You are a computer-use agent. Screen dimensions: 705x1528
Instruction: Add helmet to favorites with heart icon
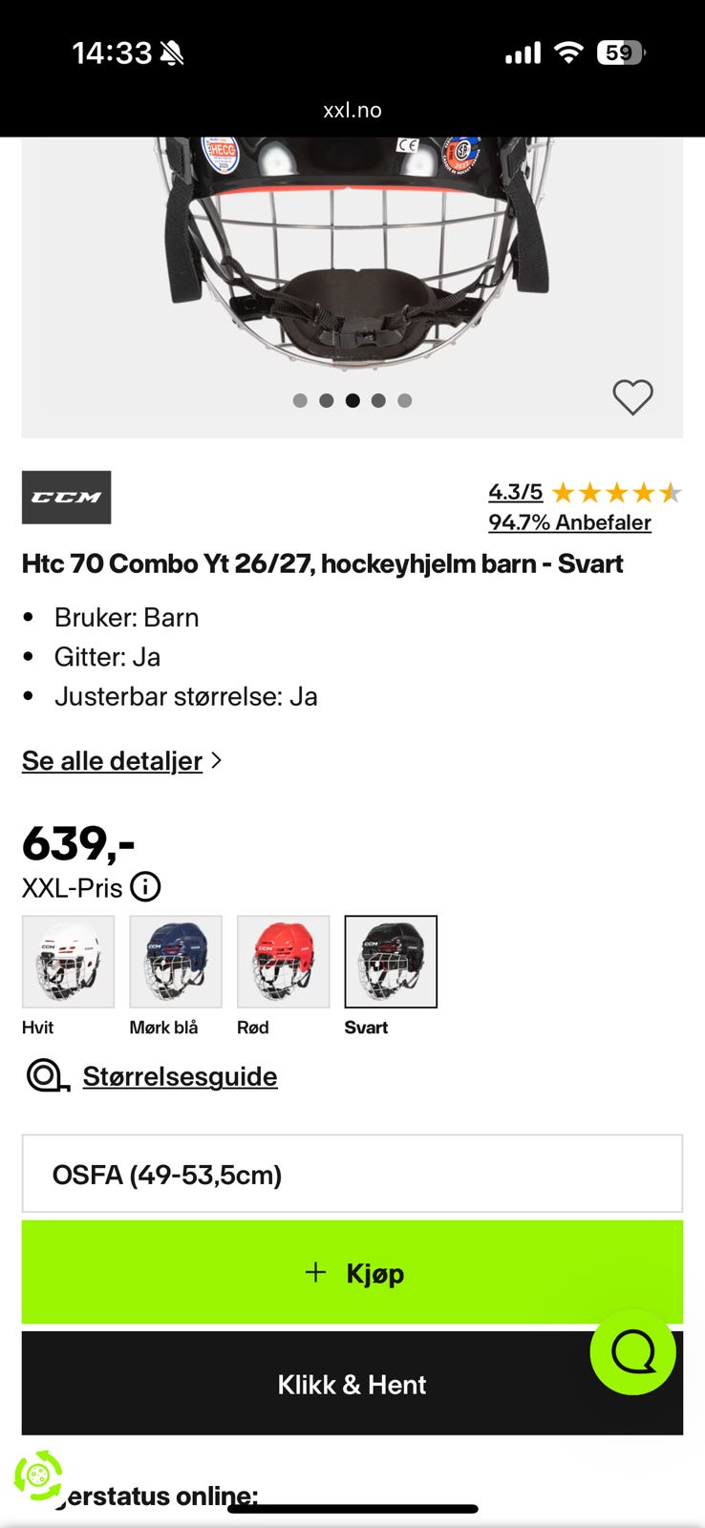(x=632, y=397)
